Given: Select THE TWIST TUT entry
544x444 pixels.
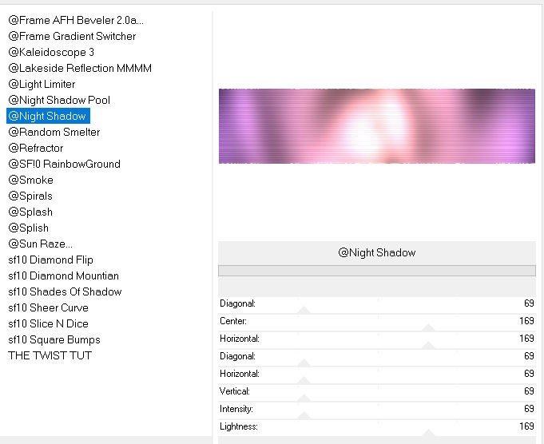Looking at the screenshot, I should [x=50, y=355].
